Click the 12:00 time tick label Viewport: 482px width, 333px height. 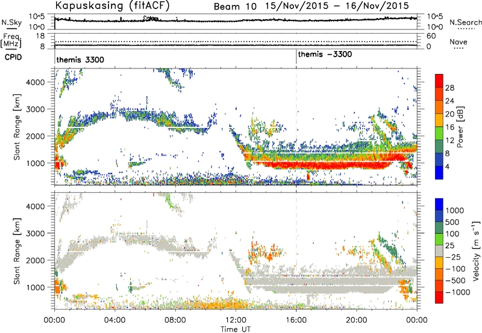pyautogui.click(x=236, y=320)
